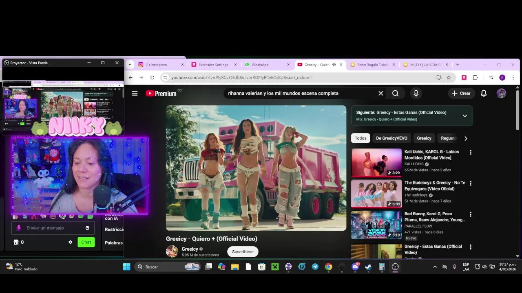The image size is (522, 293).
Task: Open options for Bad Bunny mix video
Action: pyautogui.click(x=471, y=214)
